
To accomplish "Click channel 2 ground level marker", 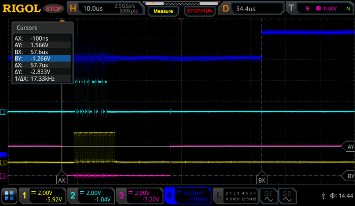I will click(4, 112).
